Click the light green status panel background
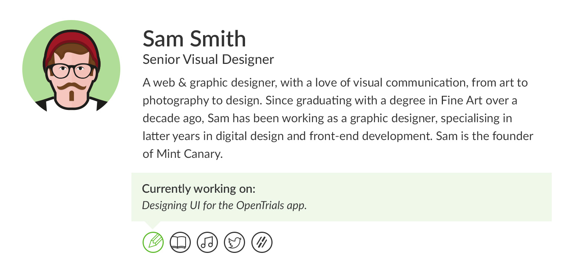Screen dimensions: 574x270 pos(342,197)
